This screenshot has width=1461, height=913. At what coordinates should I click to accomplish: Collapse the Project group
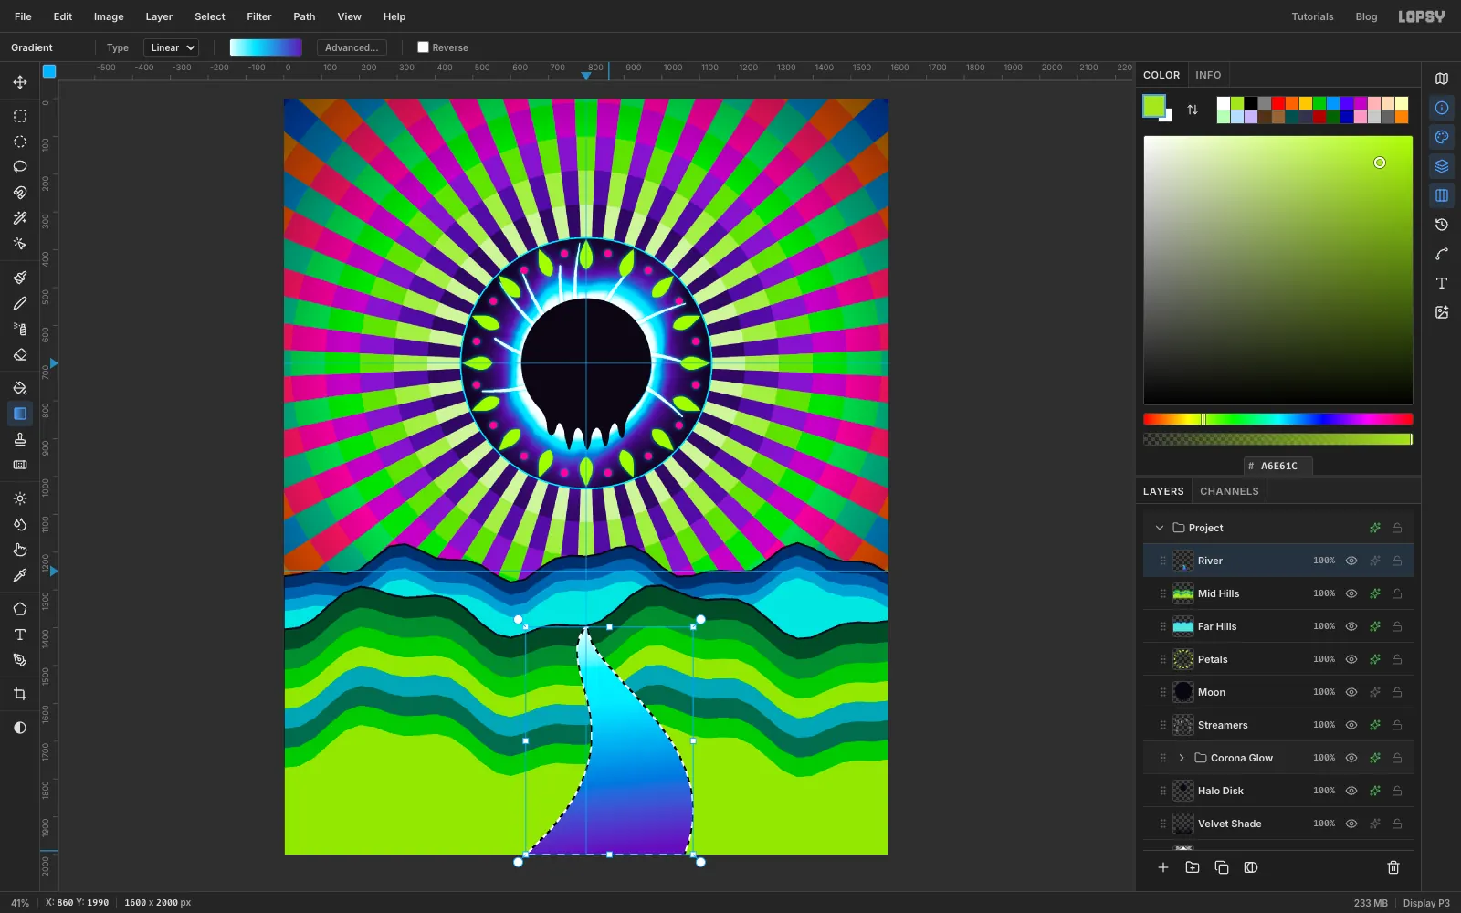1160,528
